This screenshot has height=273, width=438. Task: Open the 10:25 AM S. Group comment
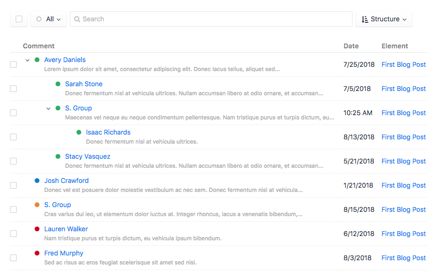click(78, 108)
